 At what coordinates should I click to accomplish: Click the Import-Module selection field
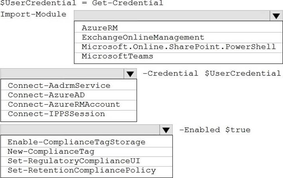click(x=172, y=16)
